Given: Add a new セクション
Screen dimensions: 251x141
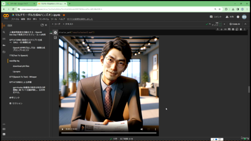Looking at the screenshot, I should point(16,103).
